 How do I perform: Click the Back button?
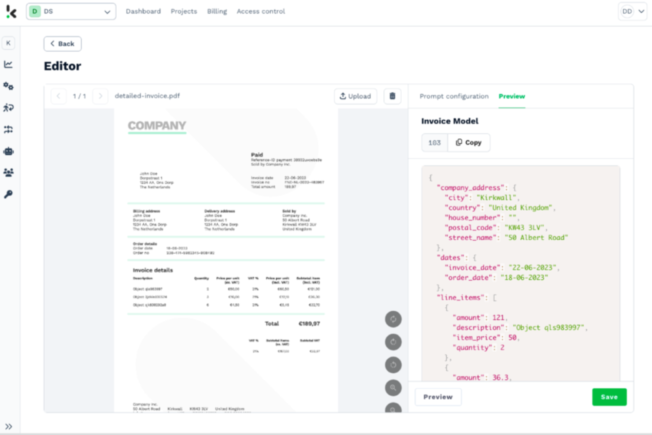pyautogui.click(x=63, y=44)
